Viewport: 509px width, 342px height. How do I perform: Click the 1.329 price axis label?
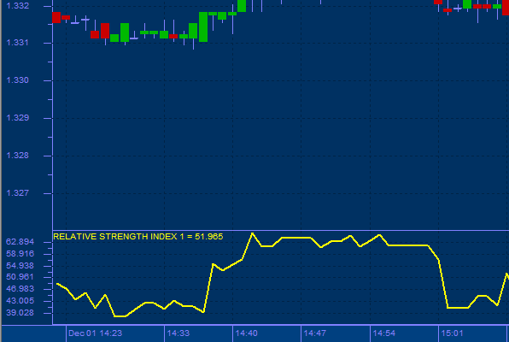click(18, 118)
